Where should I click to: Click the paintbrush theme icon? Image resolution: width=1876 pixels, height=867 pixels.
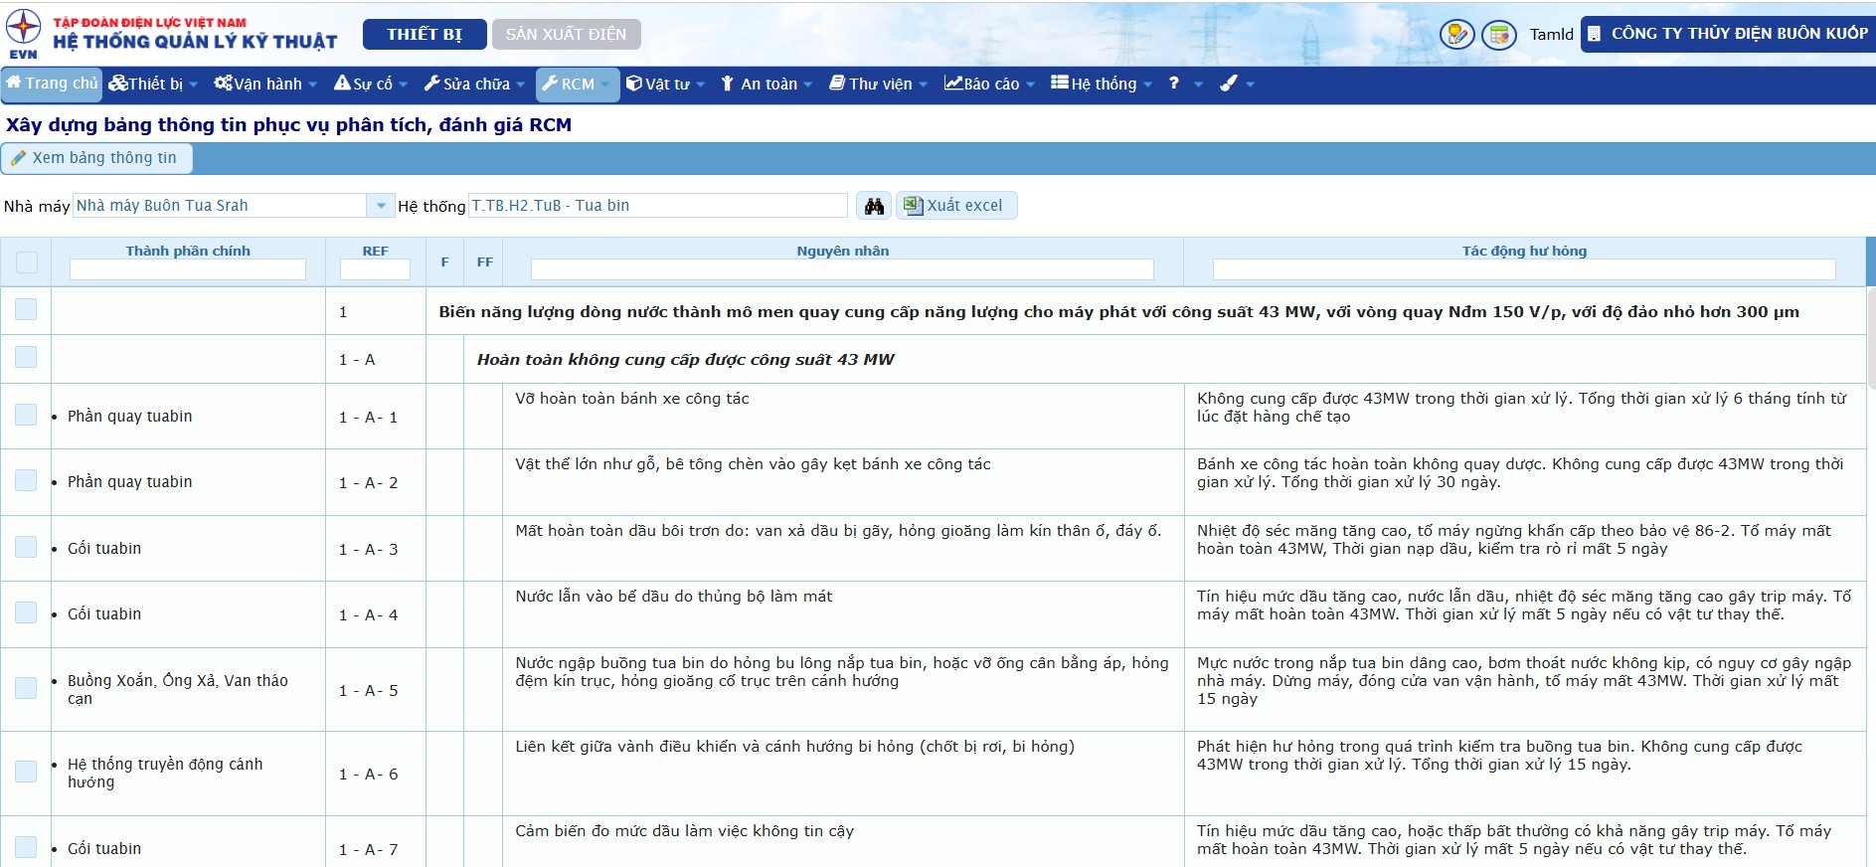(1230, 85)
